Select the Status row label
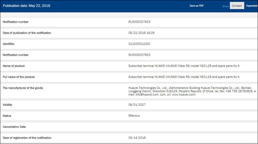This screenshot has height=144, width=258. [7, 116]
